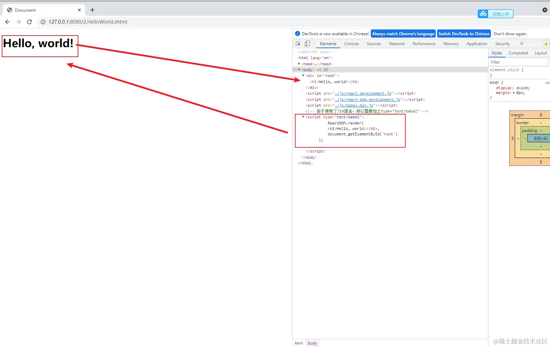Expand the margin shorthand in body styles

(x=514, y=93)
